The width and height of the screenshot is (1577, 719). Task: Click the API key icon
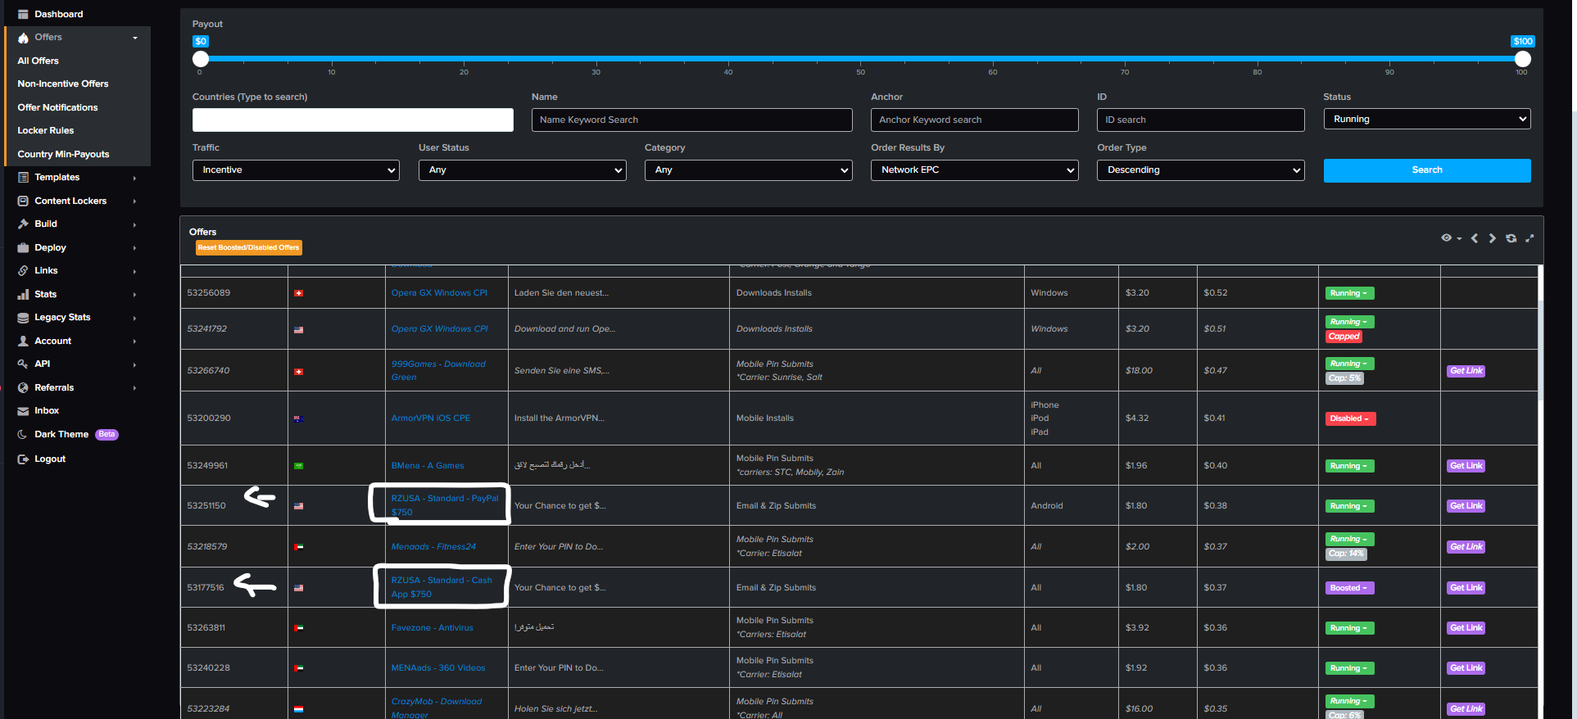point(23,364)
